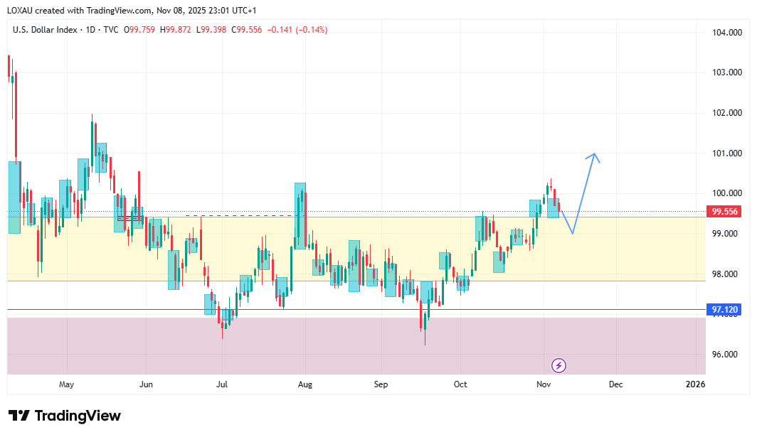Click the 104.000 label on price axis
The width and height of the screenshot is (757, 437).
pos(727,33)
